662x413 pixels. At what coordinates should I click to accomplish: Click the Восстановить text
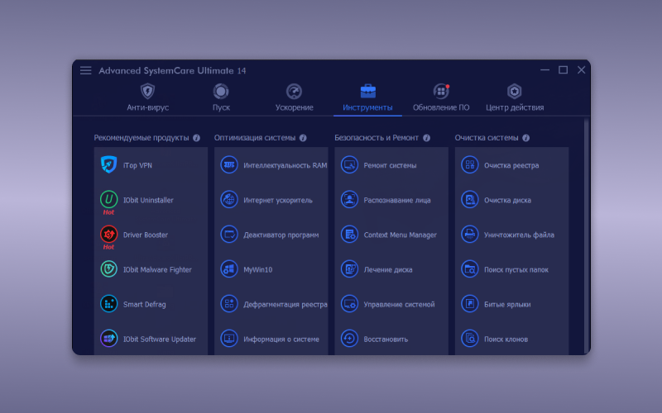[386, 339]
